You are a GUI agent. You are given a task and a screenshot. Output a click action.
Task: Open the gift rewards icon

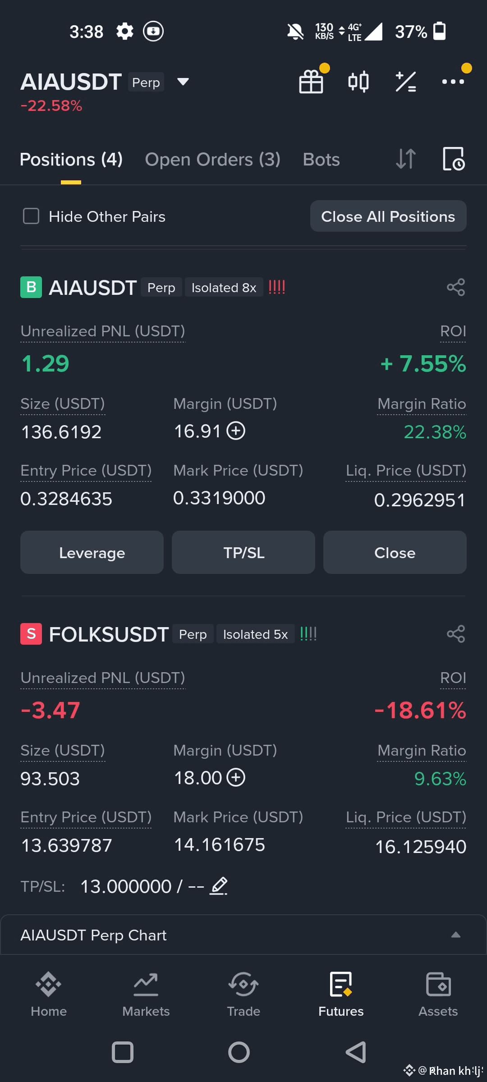311,82
